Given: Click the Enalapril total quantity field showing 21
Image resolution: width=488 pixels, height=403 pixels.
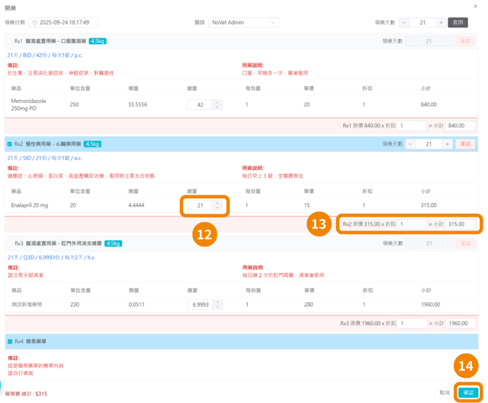Looking at the screenshot, I should click(200, 205).
